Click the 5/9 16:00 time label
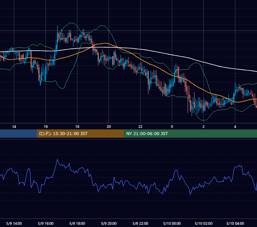Screen dimensions: 257x227 point(46,223)
